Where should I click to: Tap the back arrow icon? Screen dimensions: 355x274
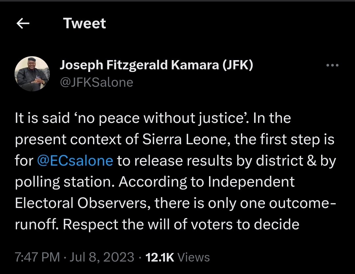tap(23, 24)
